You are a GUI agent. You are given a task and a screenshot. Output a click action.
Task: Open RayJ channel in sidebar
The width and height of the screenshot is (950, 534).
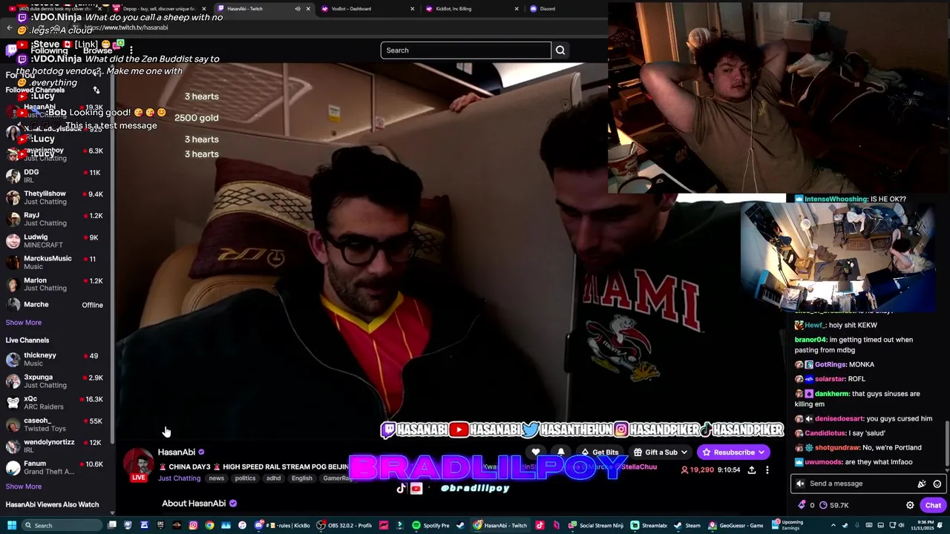point(56,219)
